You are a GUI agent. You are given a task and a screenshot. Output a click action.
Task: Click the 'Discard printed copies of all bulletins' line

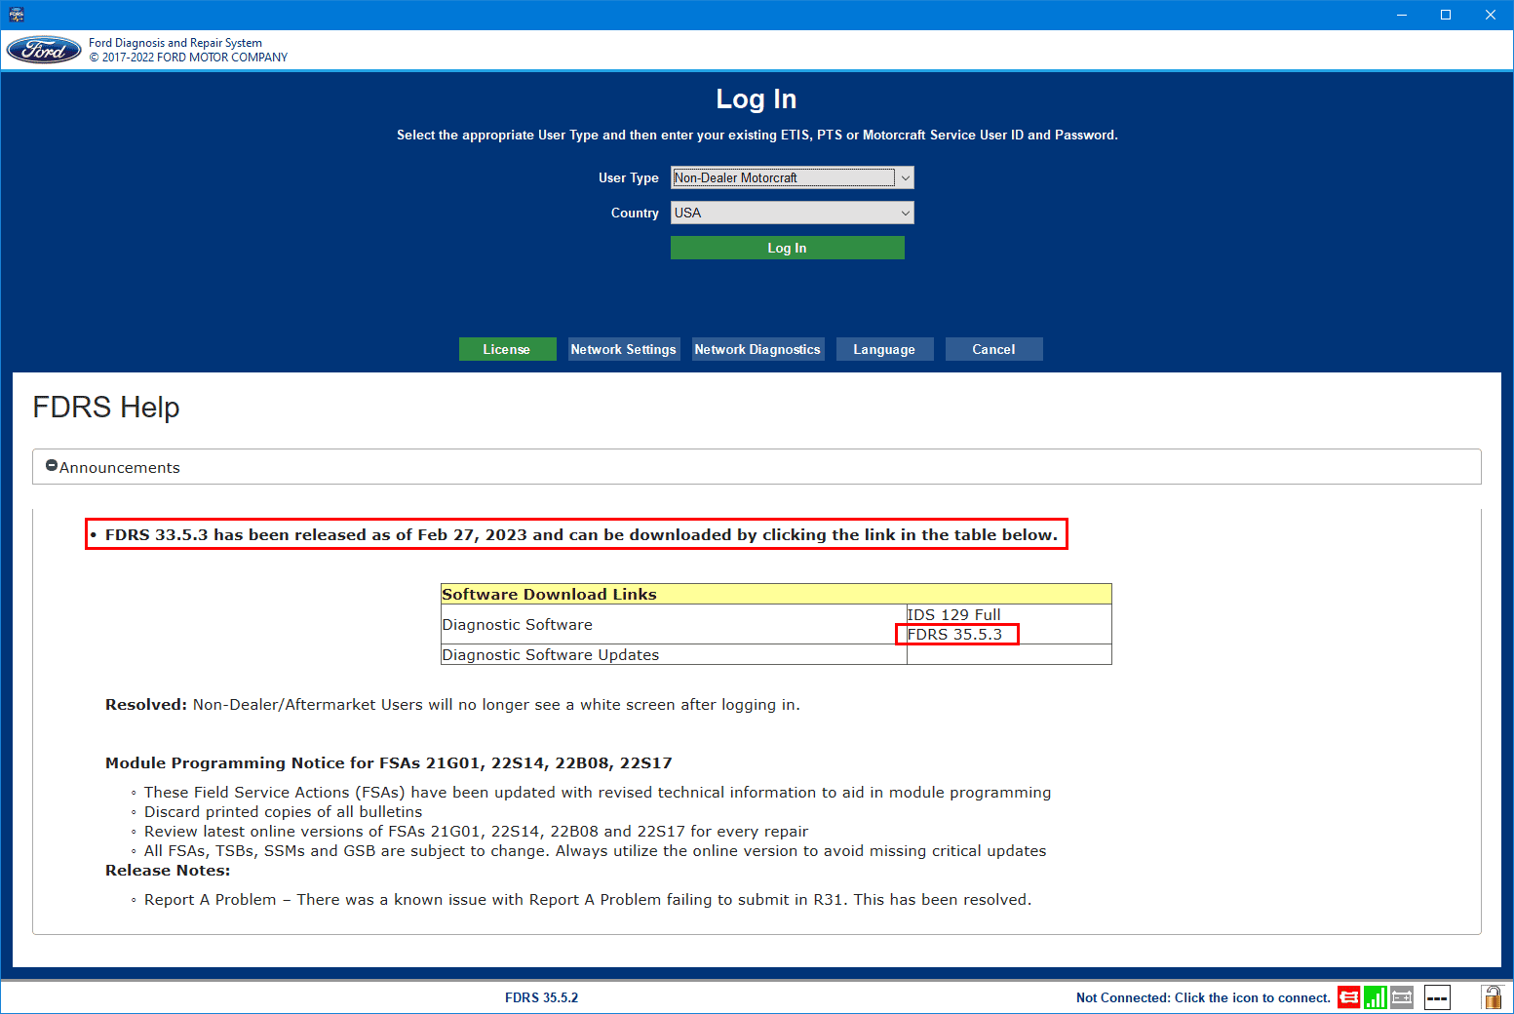point(283,811)
